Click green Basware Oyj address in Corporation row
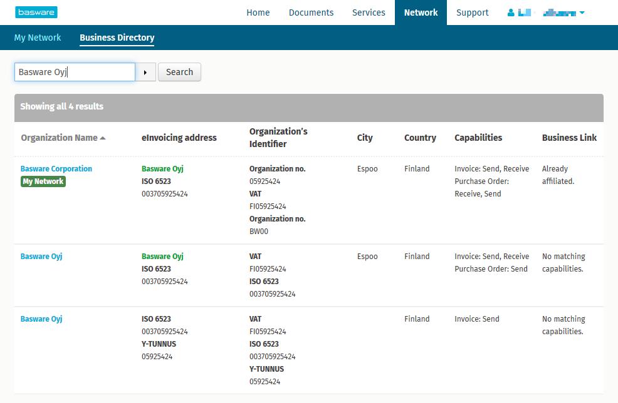Screen dimensions: 618x403 (x=162, y=168)
